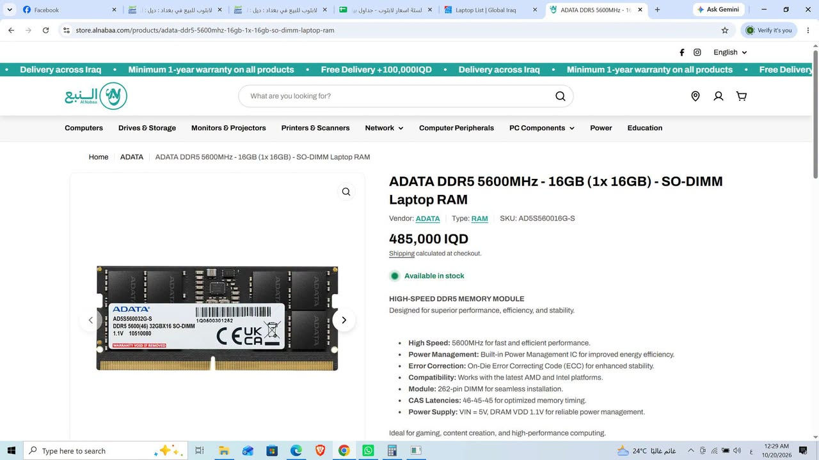This screenshot has width=819, height=460.
Task: Open a new browser tab
Action: tap(657, 10)
